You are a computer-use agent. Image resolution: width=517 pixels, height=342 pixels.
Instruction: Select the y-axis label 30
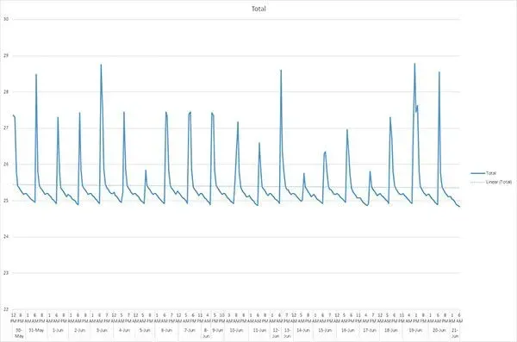[x=6, y=19]
